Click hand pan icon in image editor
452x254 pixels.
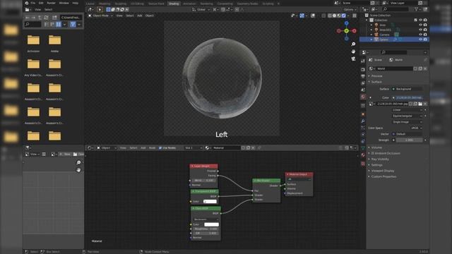(78, 170)
